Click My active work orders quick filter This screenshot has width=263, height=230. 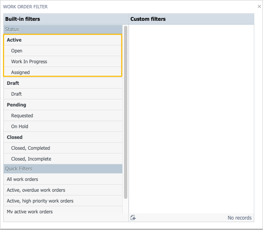coord(30,212)
